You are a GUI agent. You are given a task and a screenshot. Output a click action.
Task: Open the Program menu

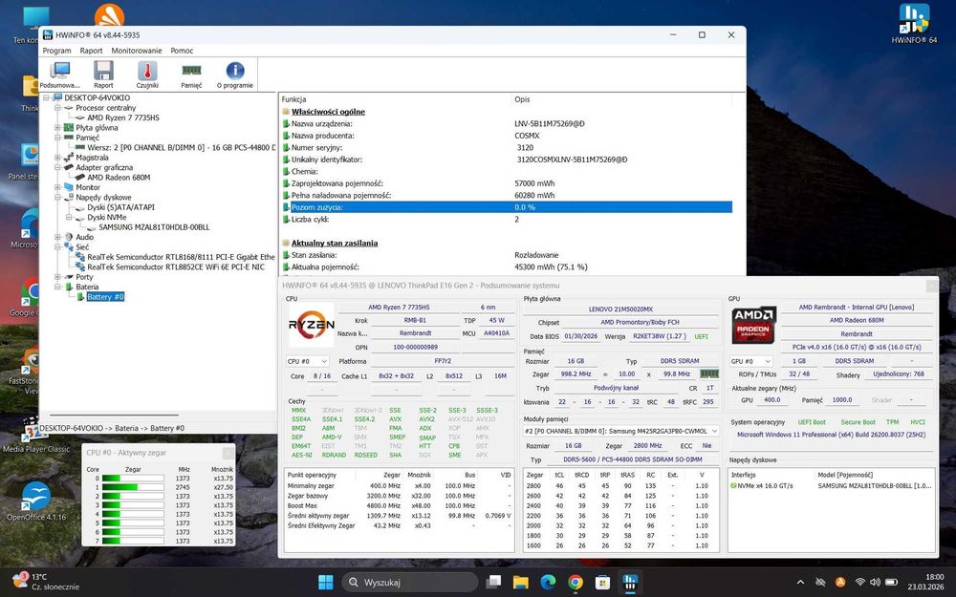(56, 51)
